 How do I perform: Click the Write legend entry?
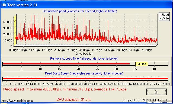[164, 18]
